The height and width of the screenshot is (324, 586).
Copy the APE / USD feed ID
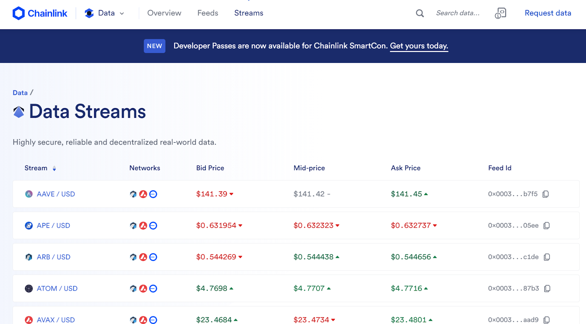pyautogui.click(x=546, y=226)
